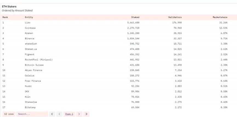Click Binance's marketshare value 5.71%
This screenshot has height=117, width=237.
(x=224, y=39)
